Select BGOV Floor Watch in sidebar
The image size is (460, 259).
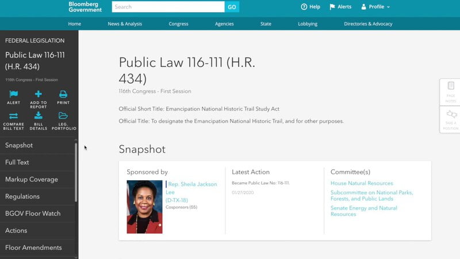[37, 214]
